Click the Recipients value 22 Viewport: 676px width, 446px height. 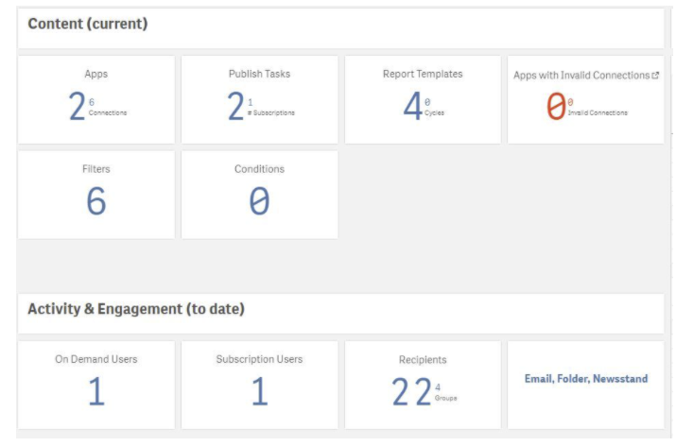[411, 392]
